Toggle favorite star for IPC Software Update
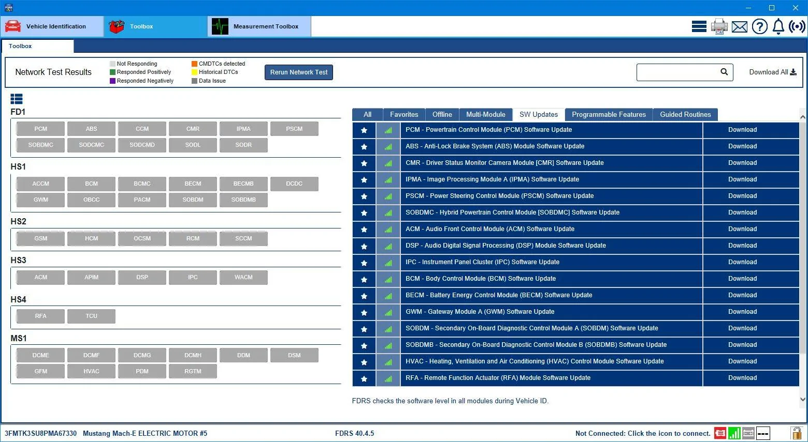This screenshot has height=442, width=808. 364,262
